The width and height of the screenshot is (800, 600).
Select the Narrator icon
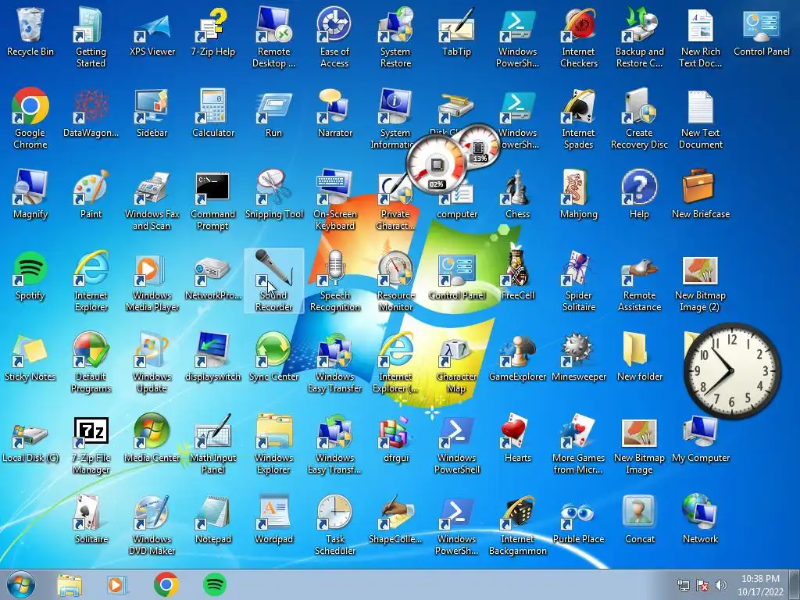(x=334, y=106)
